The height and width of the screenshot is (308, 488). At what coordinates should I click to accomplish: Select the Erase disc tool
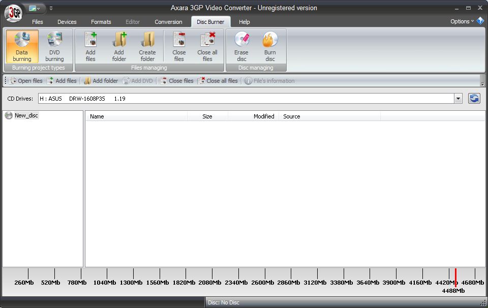241,46
